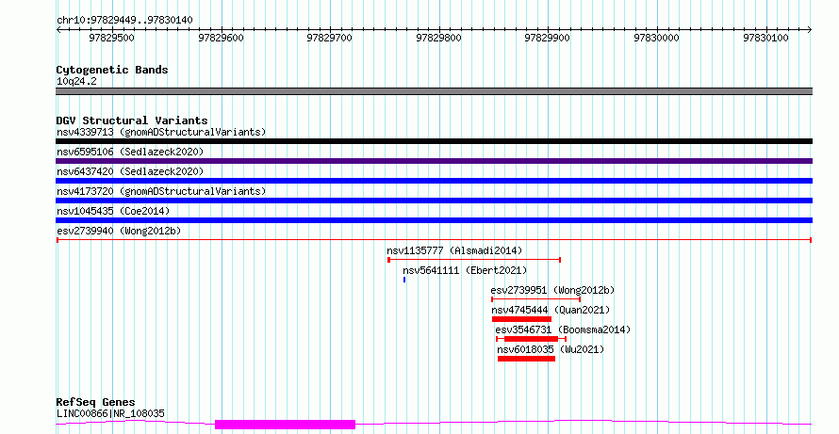The height and width of the screenshot is (434, 839).
Task: Select the red nsv1135777 variant line
Action: (x=474, y=260)
